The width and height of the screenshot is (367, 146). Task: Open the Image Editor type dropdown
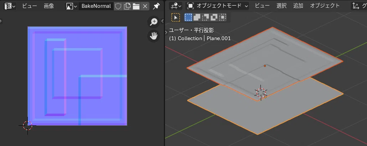click(10, 6)
